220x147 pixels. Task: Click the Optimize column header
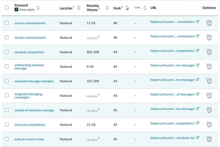click(209, 8)
